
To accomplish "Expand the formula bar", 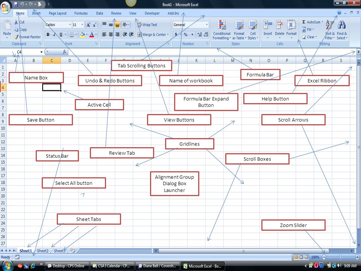I will click(x=358, y=52).
